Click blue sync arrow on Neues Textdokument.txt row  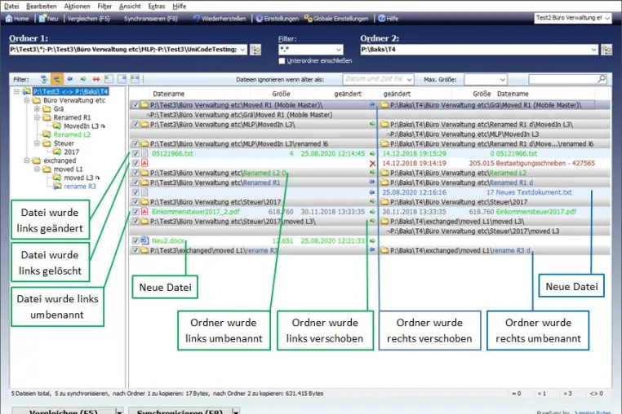pyautogui.click(x=372, y=192)
